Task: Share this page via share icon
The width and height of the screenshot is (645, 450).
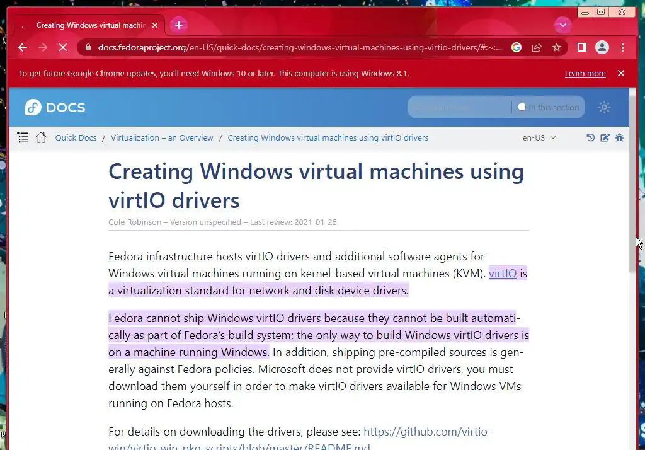Action: [x=537, y=47]
